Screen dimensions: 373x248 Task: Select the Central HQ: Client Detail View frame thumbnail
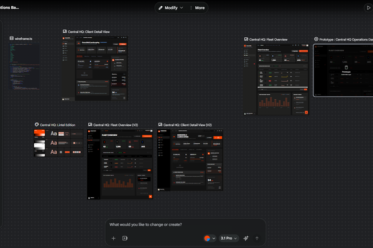95,68
